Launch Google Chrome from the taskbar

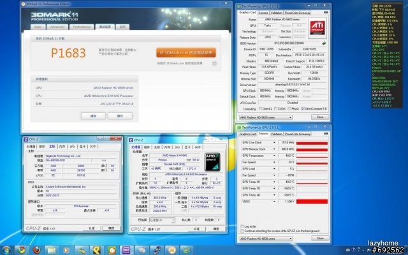(21, 251)
